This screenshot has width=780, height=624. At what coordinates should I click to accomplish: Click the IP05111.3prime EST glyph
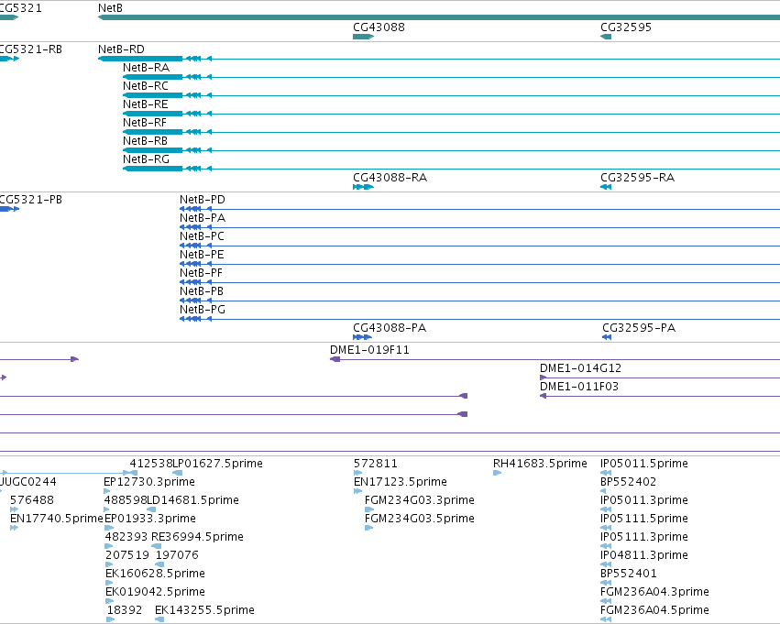pyautogui.click(x=606, y=546)
